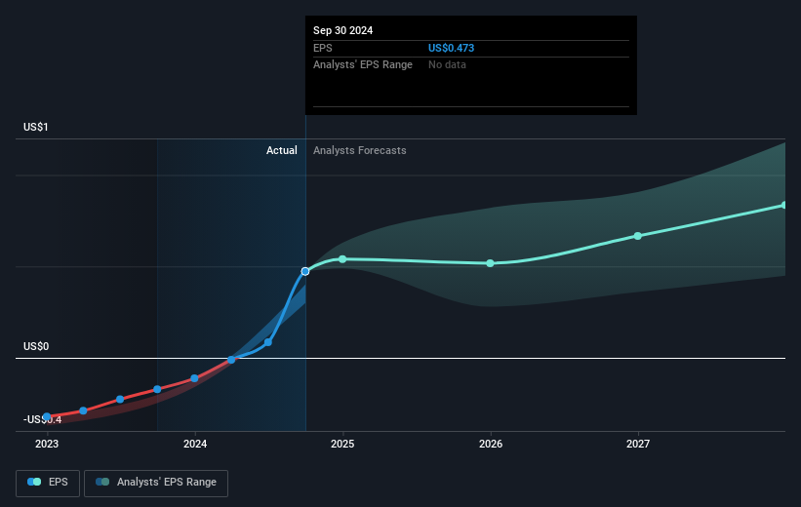Select the Sep 30 2024 EPS data point
The image size is (801, 507).
(305, 271)
